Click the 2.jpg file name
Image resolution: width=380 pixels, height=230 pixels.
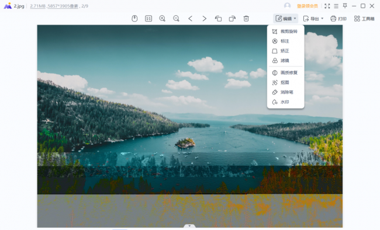pyautogui.click(x=19, y=6)
